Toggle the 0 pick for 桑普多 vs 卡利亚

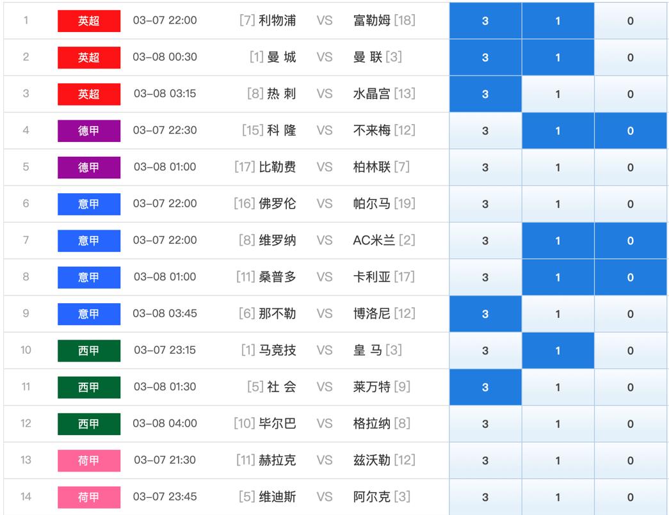[630, 277]
